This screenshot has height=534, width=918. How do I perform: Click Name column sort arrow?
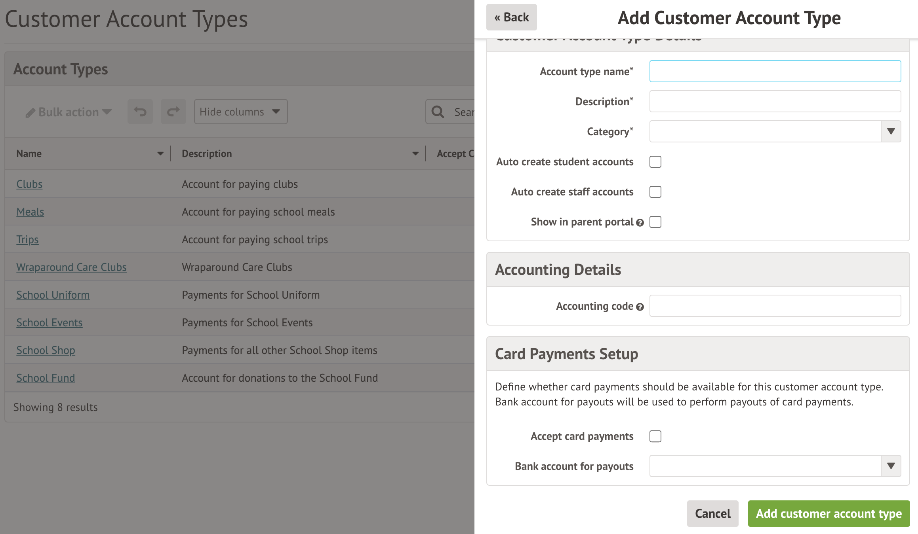[160, 153]
